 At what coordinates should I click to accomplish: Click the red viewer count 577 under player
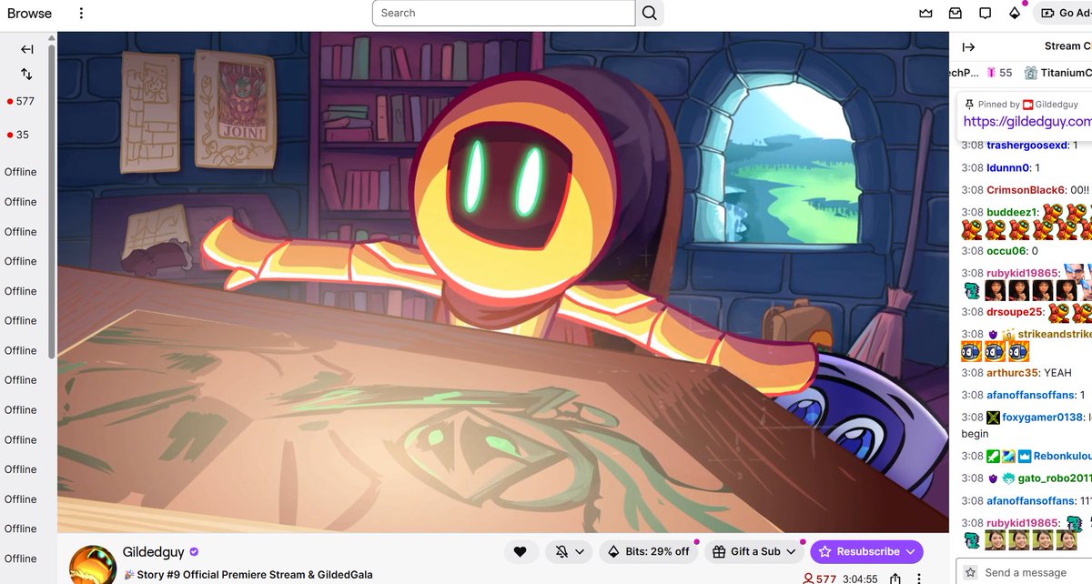click(x=820, y=579)
